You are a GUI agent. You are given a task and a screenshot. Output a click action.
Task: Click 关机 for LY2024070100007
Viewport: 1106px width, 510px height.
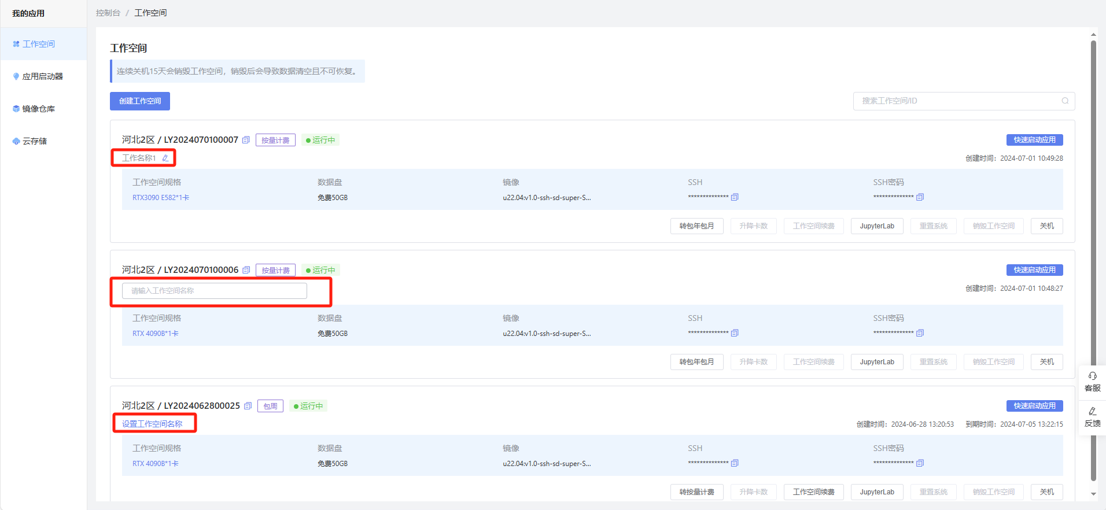1047,226
